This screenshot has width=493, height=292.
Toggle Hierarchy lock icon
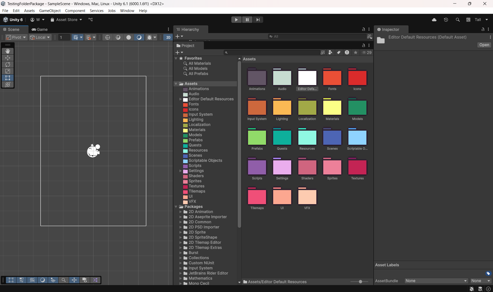click(x=363, y=29)
